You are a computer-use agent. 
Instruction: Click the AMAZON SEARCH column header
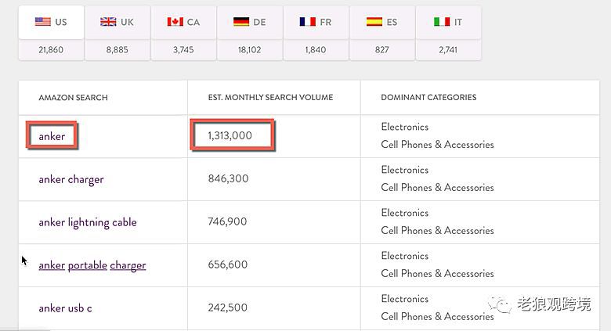click(x=74, y=98)
